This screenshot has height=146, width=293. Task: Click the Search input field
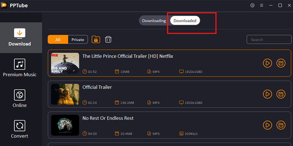tap(268, 39)
